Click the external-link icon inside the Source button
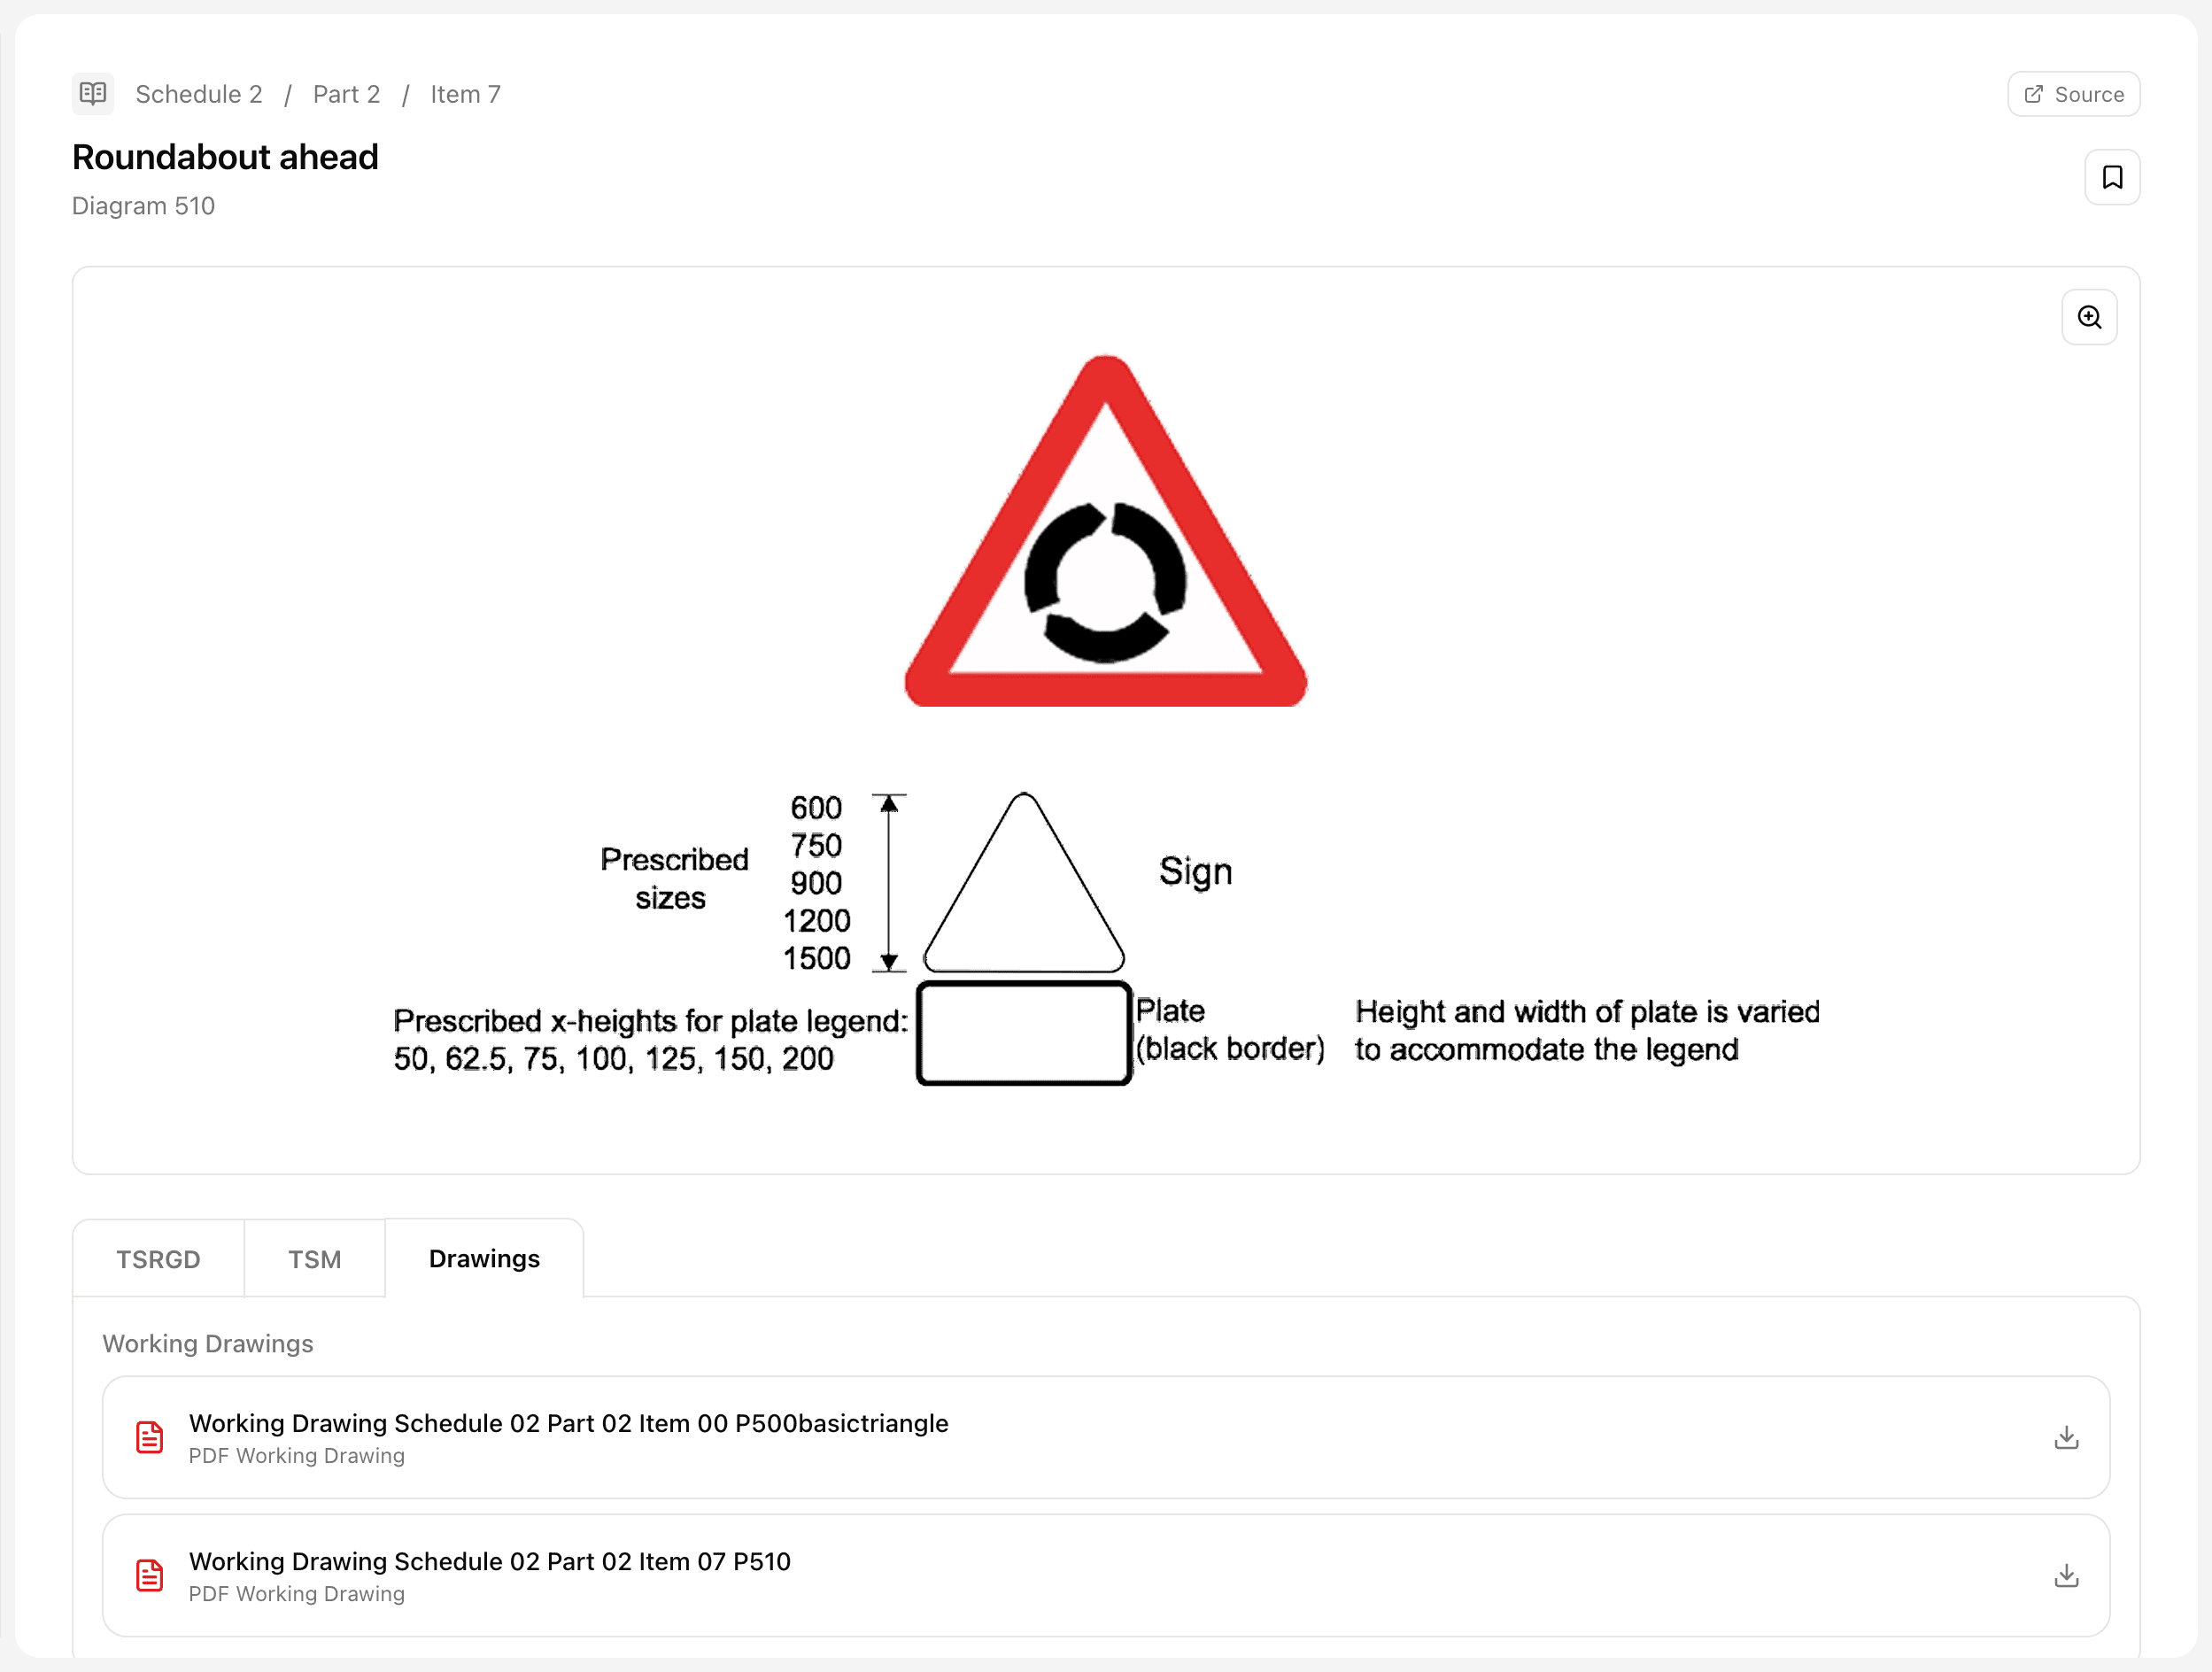The height and width of the screenshot is (1672, 2212). click(2034, 93)
